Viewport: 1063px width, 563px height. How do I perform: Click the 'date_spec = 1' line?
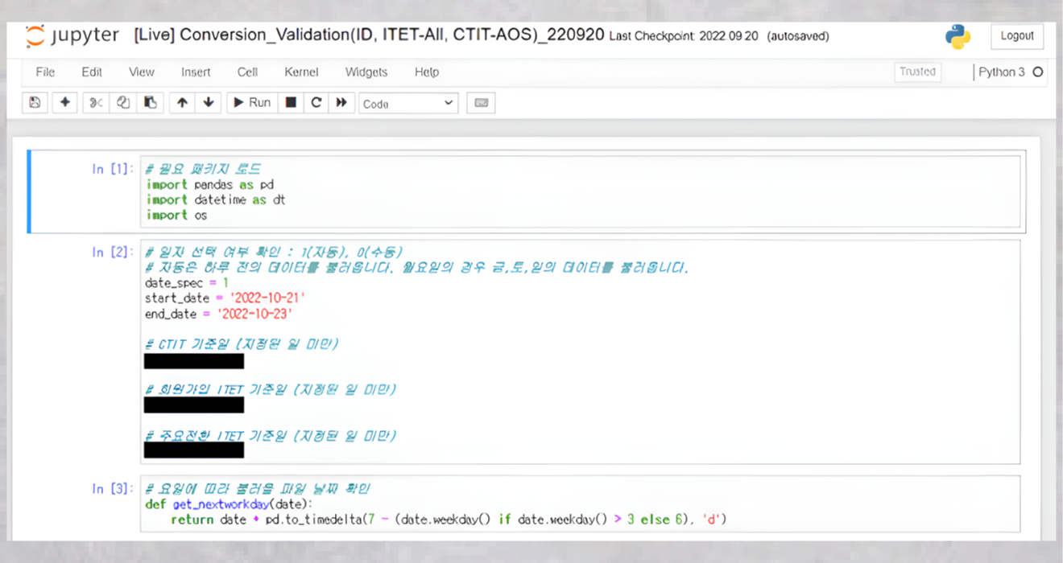coord(187,283)
